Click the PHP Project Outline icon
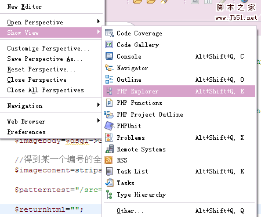Viewport: 261px width, 217px height. coord(109,114)
